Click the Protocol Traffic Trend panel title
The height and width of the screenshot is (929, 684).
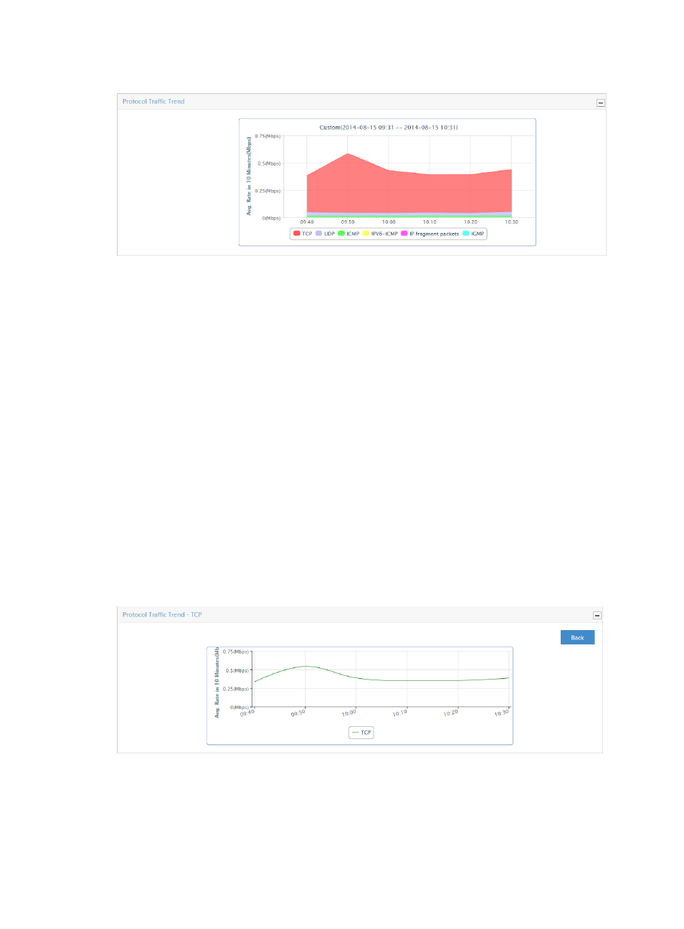tap(153, 102)
